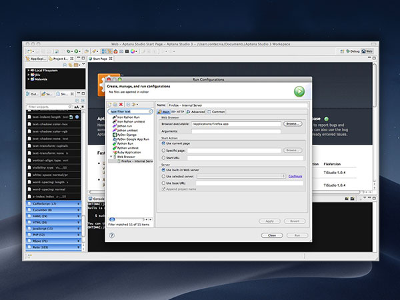400x300 pixels.
Task: Click the Name field of the configuration
Action: click(x=237, y=105)
